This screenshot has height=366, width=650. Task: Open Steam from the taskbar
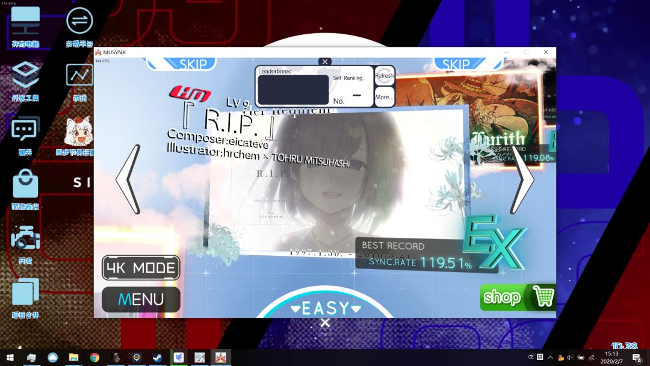pyautogui.click(x=158, y=358)
